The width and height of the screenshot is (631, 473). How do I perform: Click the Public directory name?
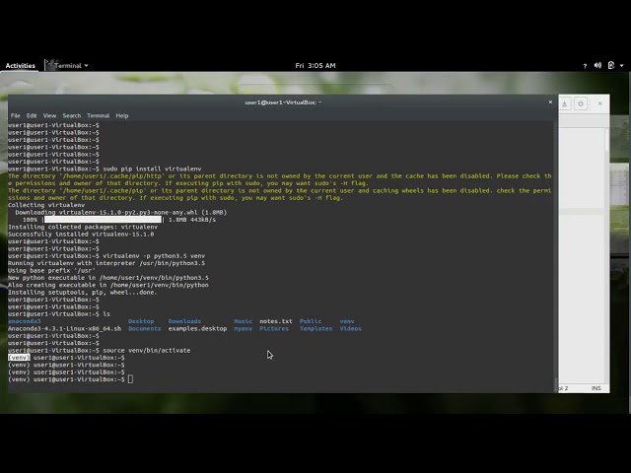click(x=311, y=321)
